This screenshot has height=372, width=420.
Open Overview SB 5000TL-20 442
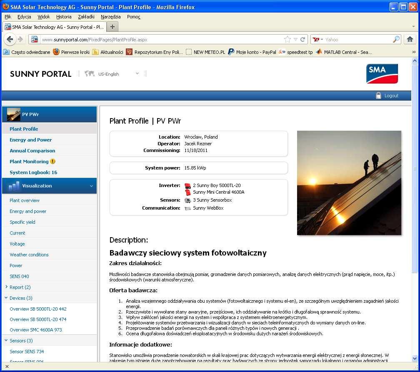coord(38,309)
